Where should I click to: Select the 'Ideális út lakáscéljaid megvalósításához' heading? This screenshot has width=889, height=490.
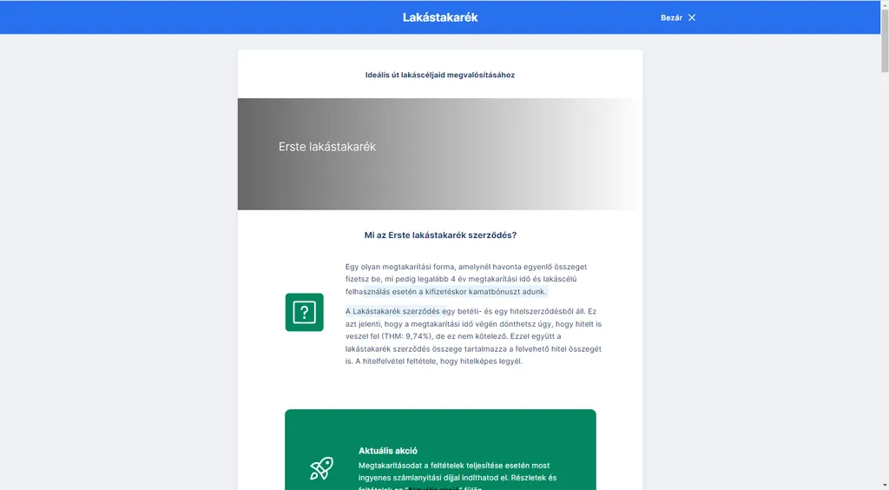point(439,75)
